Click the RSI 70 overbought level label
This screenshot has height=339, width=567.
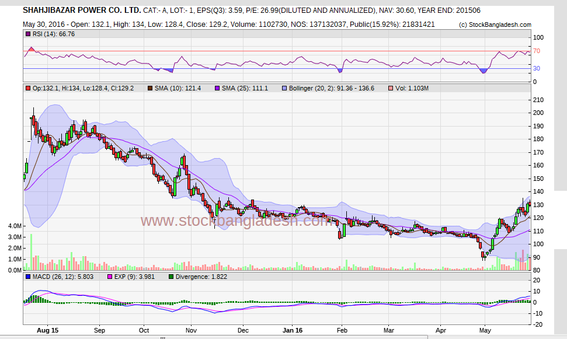(x=536, y=51)
